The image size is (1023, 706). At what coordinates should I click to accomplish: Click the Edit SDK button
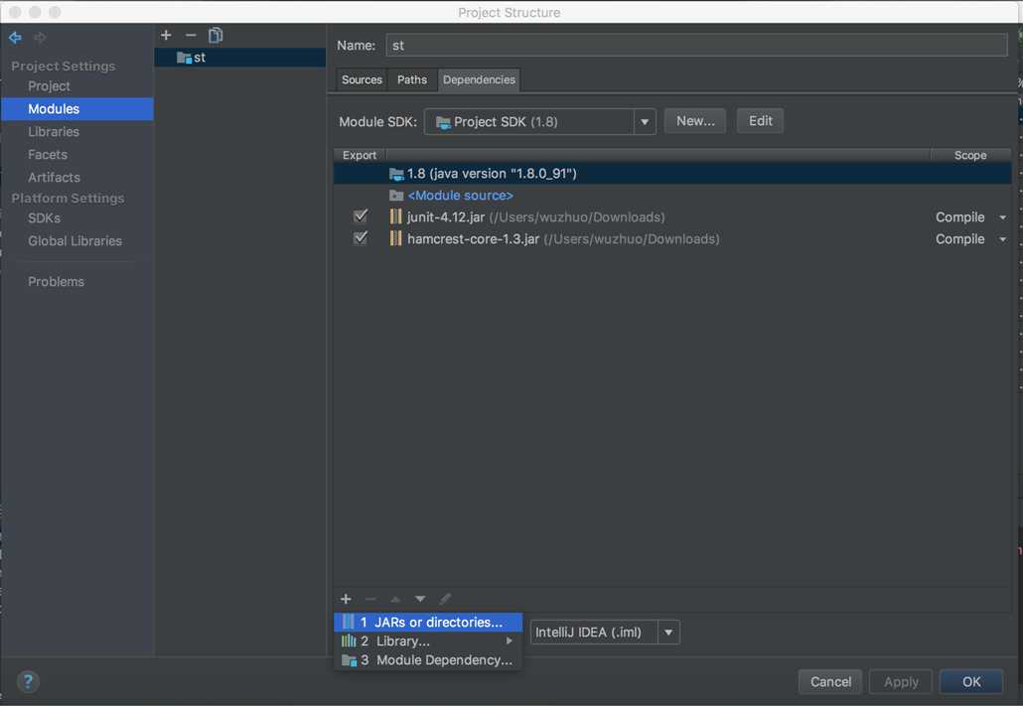click(x=760, y=121)
